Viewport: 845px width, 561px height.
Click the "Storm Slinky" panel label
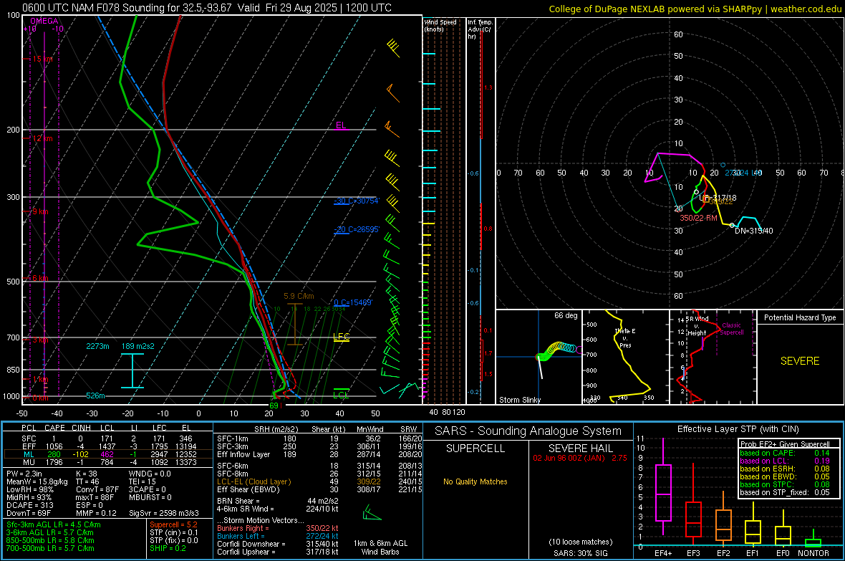[519, 400]
